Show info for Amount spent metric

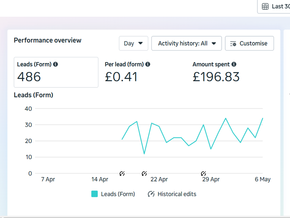point(234,64)
